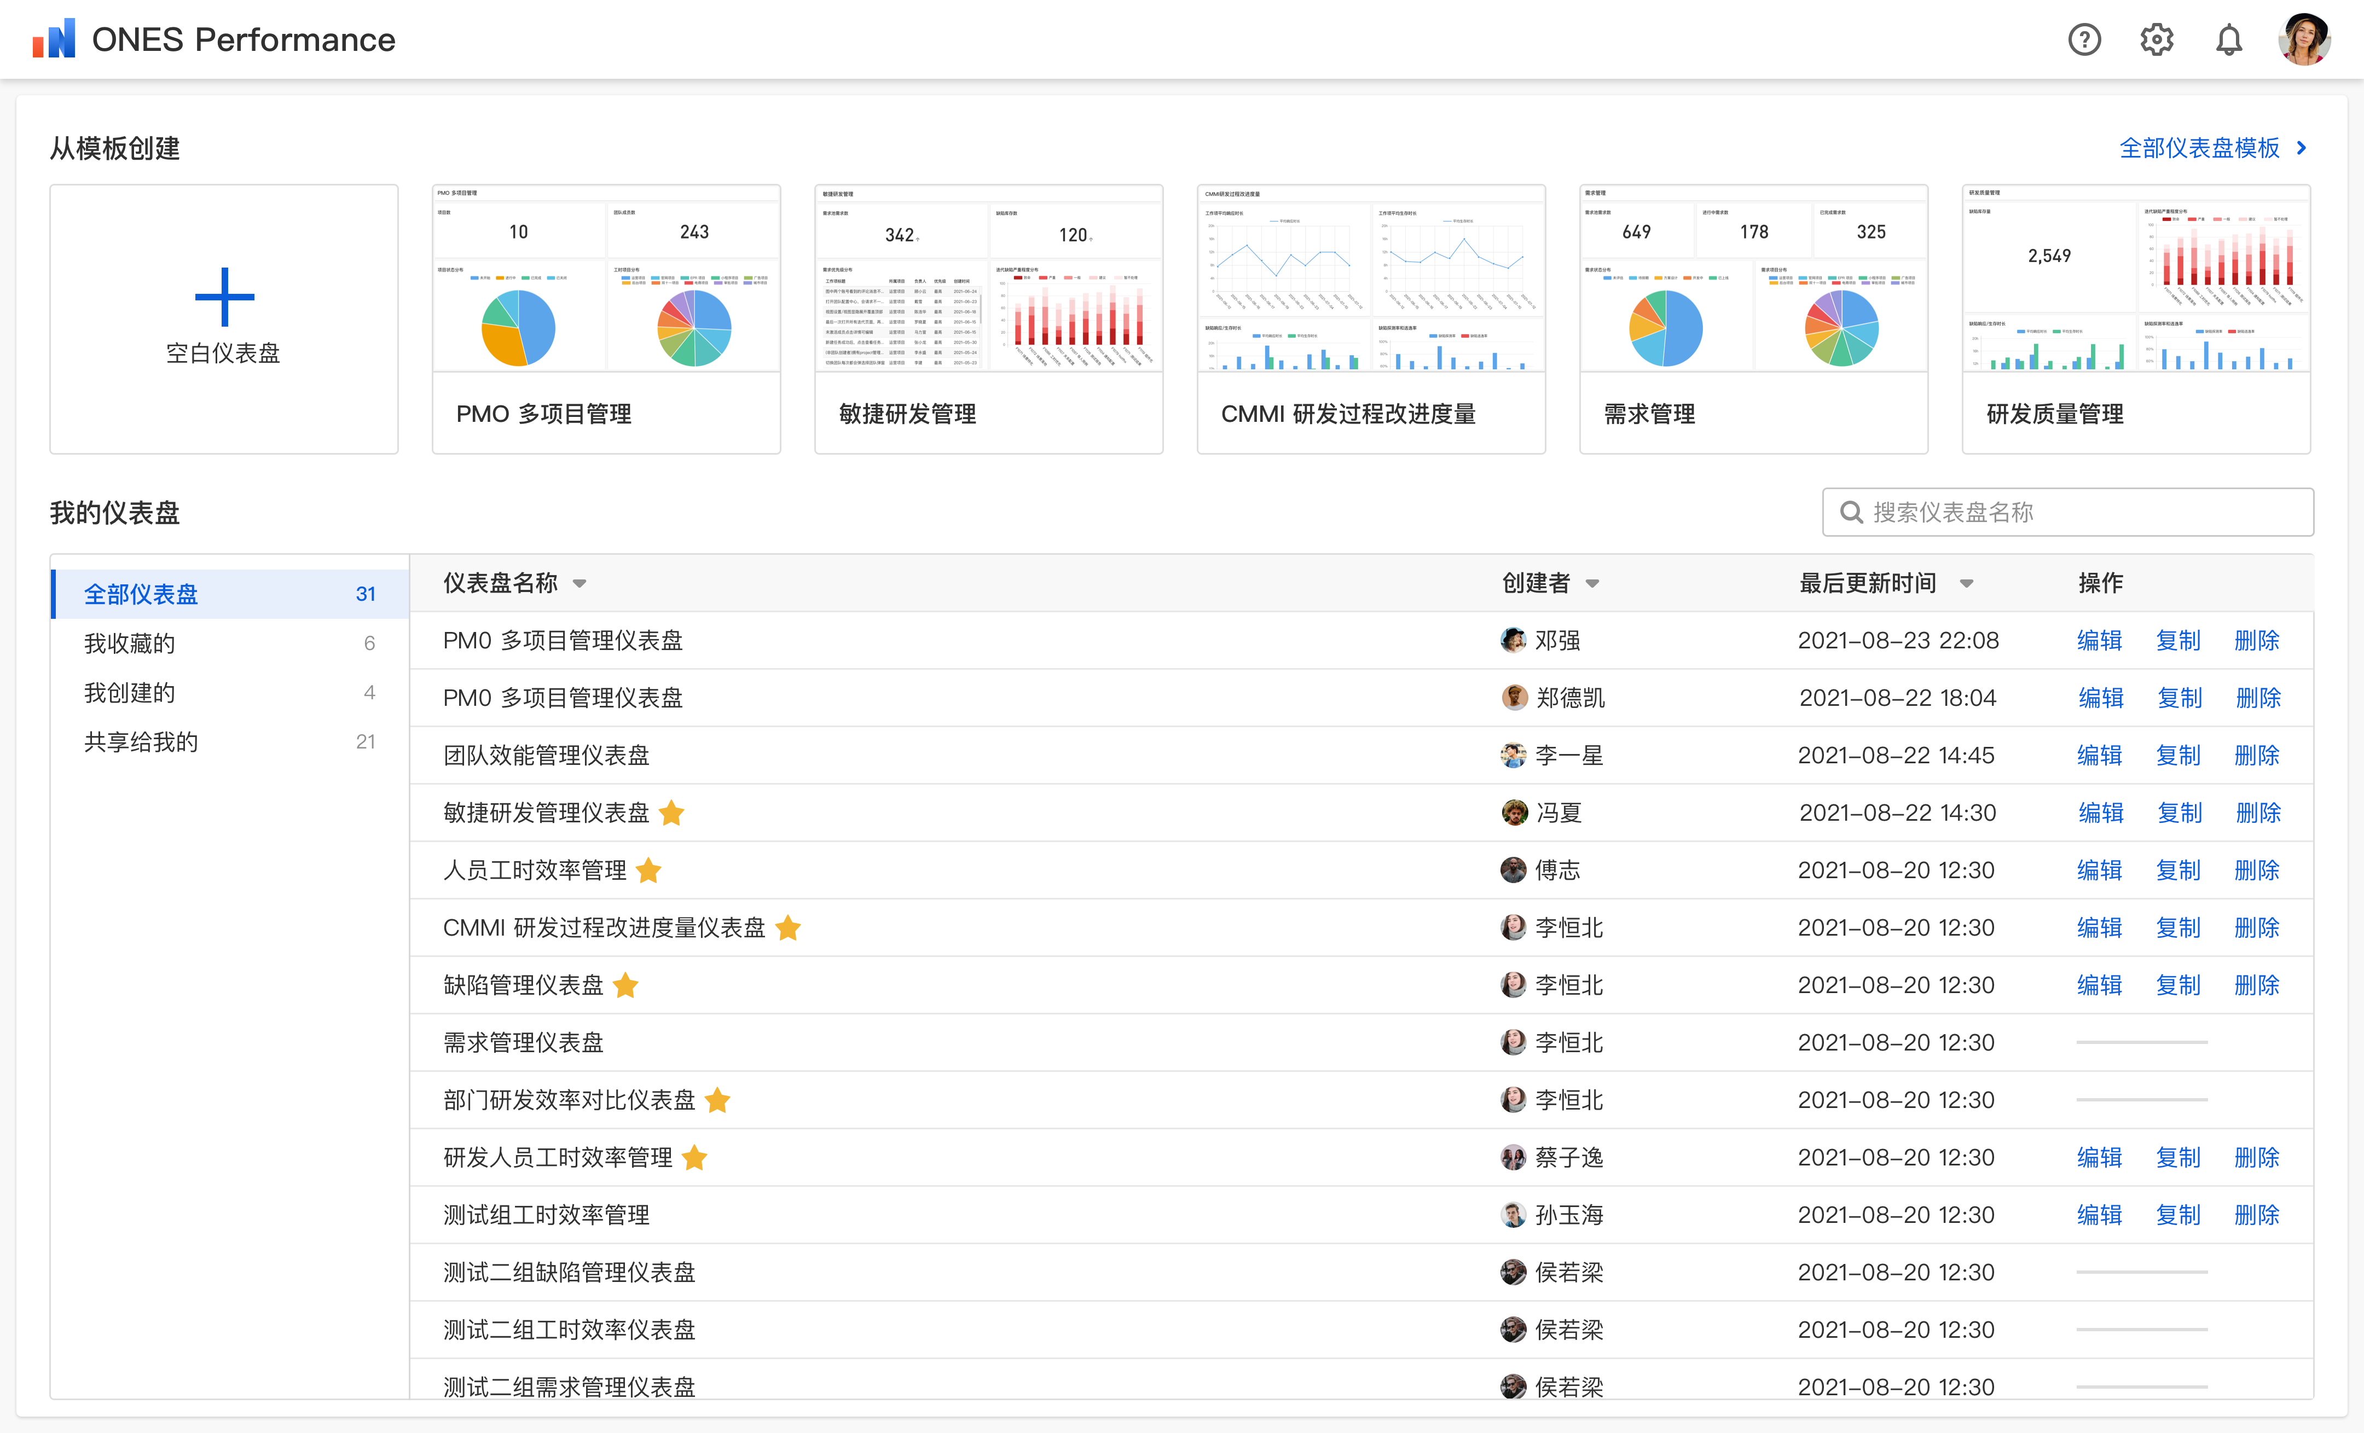Choose the 需求管理 template card
Image resolution: width=2364 pixels, height=1433 pixels.
[1754, 320]
